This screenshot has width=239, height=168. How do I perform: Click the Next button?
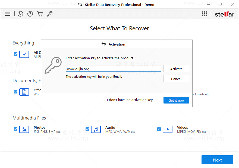click(217, 160)
